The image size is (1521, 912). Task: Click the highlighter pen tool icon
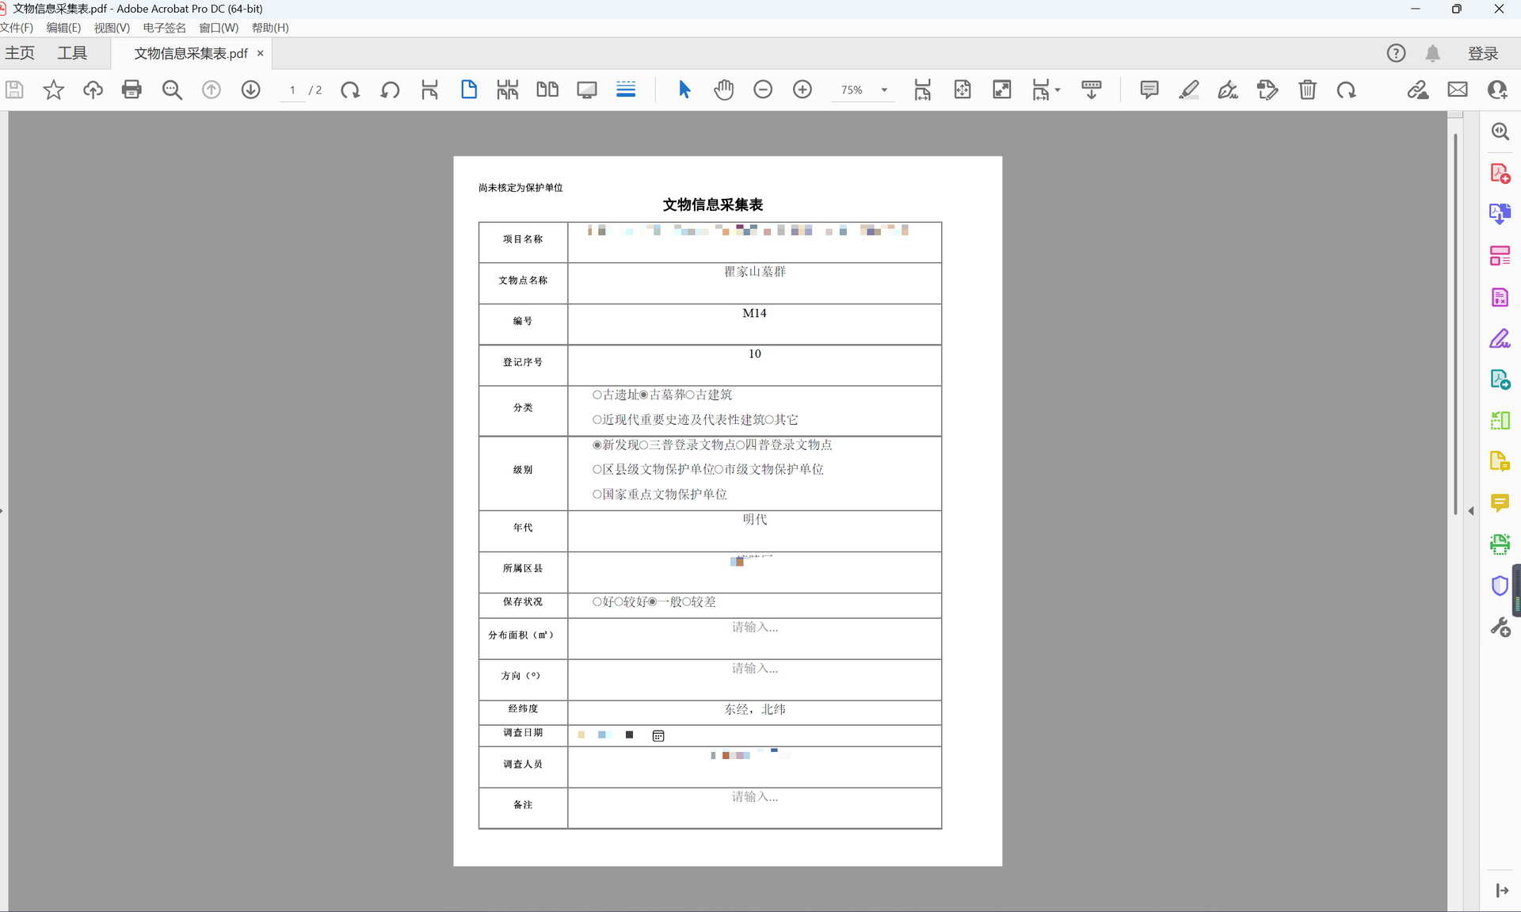(1188, 90)
